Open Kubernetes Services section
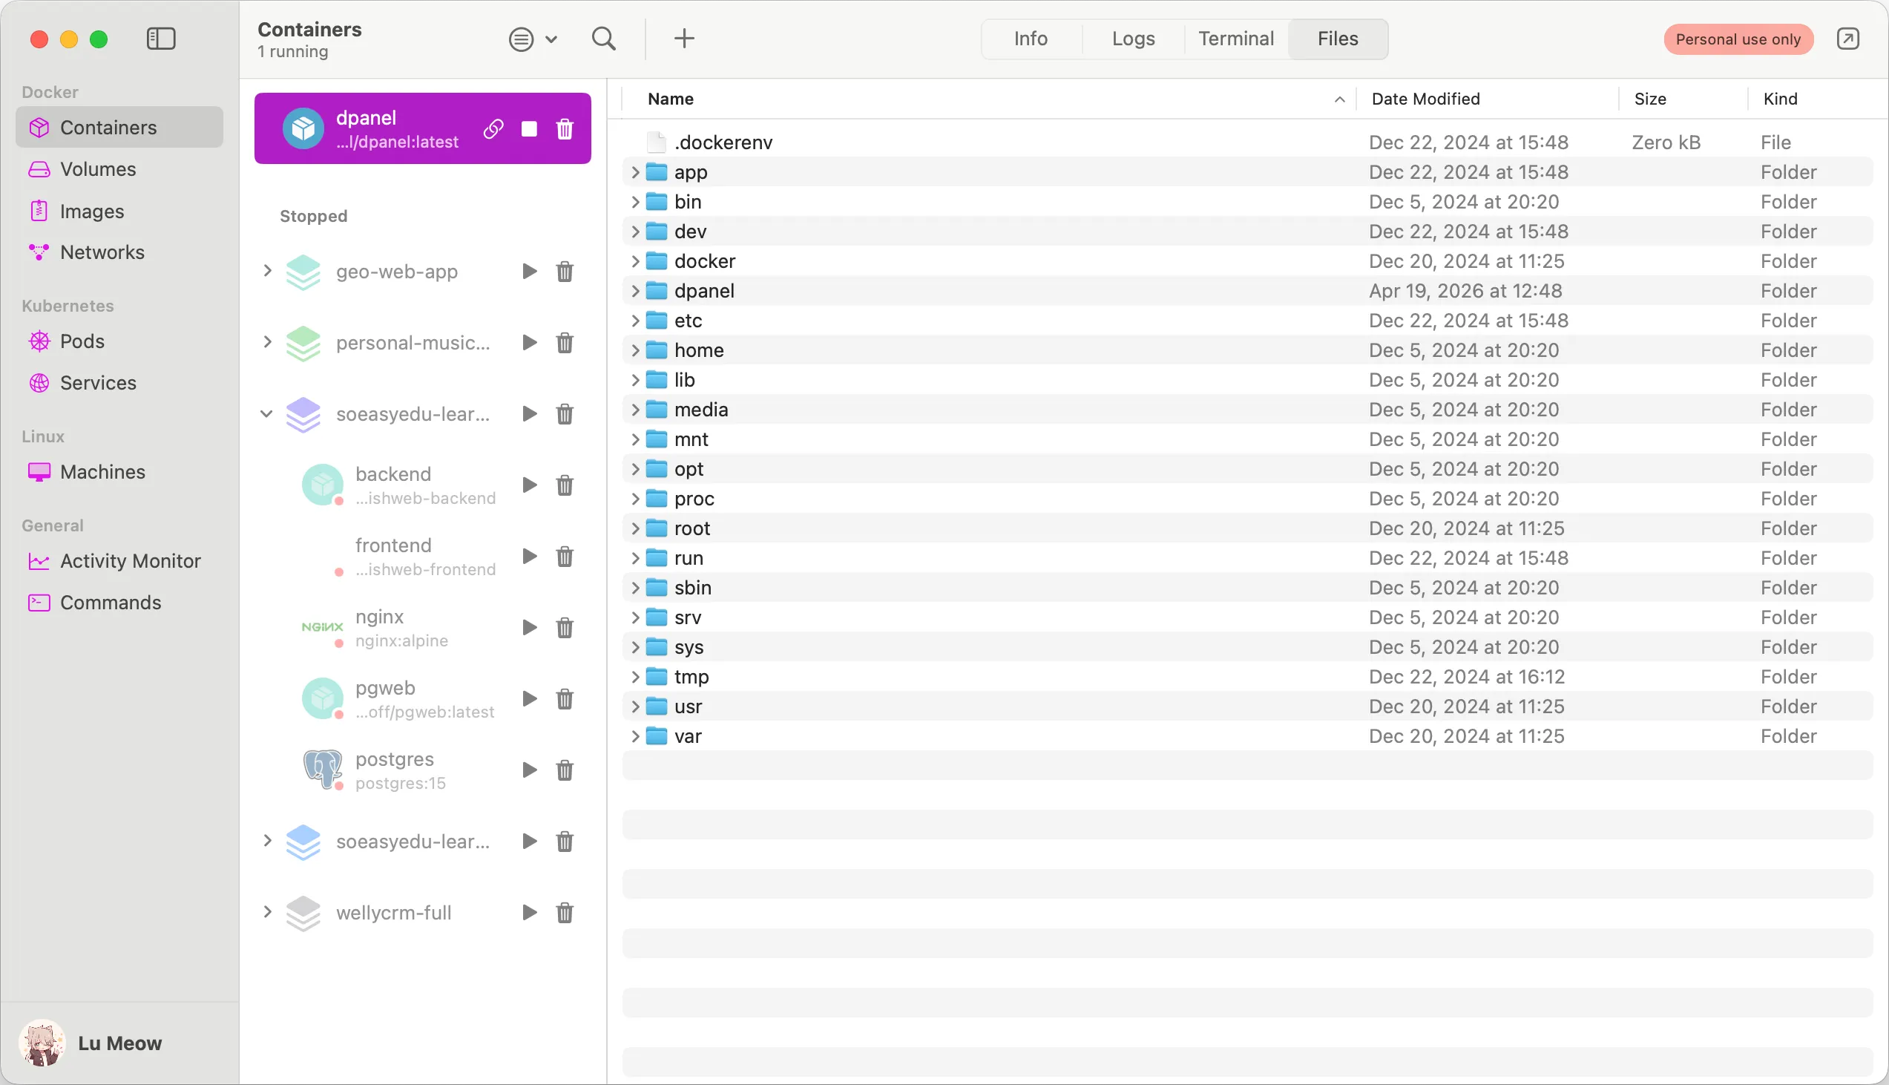The image size is (1889, 1085). 119,383
